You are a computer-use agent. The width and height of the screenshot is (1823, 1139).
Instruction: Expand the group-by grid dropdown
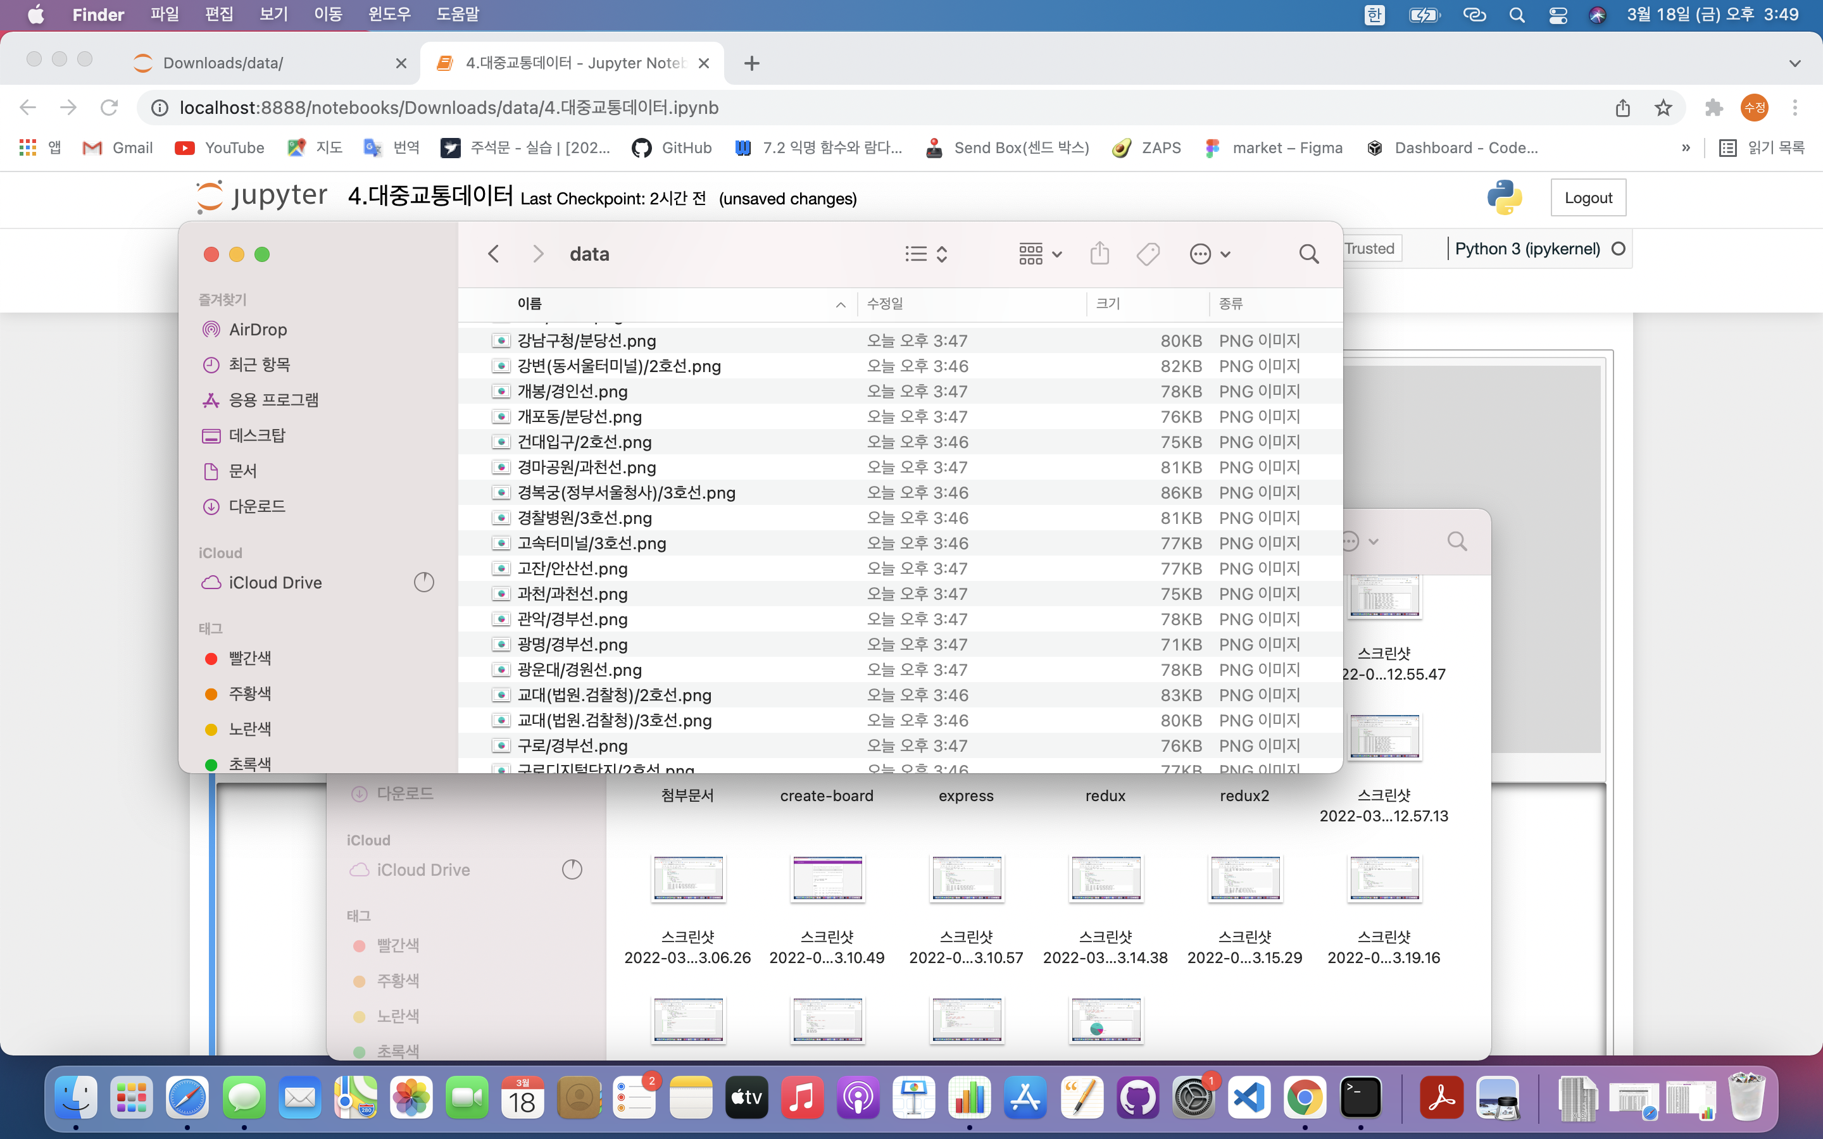1039,254
